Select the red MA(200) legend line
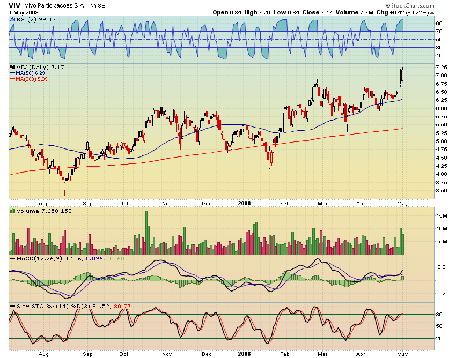This screenshot has width=456, height=358. point(12,79)
